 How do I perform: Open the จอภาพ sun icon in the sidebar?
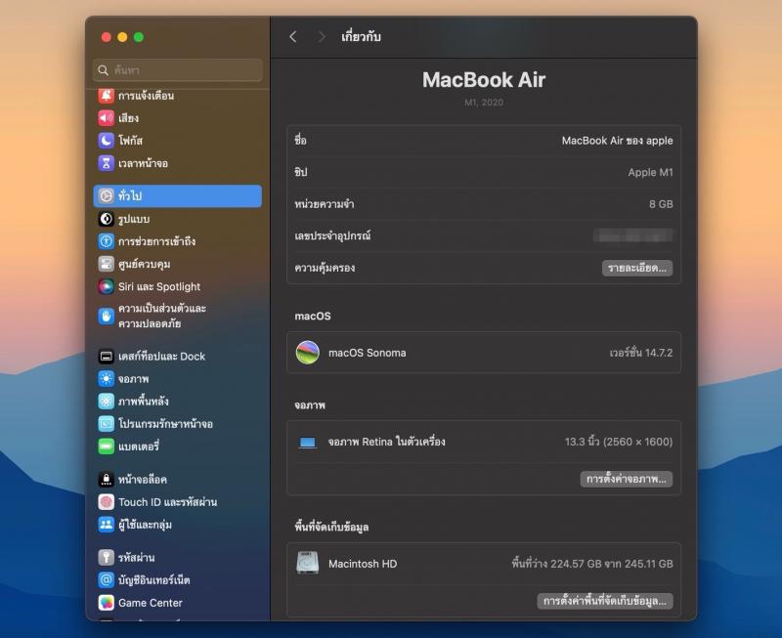(x=106, y=379)
